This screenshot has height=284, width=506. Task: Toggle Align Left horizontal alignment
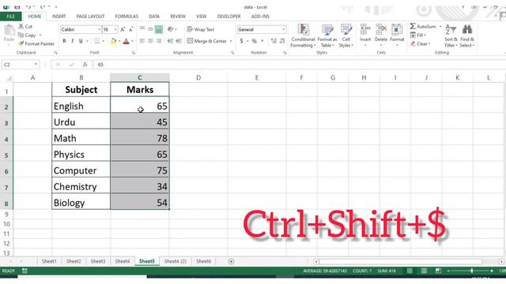(142, 41)
